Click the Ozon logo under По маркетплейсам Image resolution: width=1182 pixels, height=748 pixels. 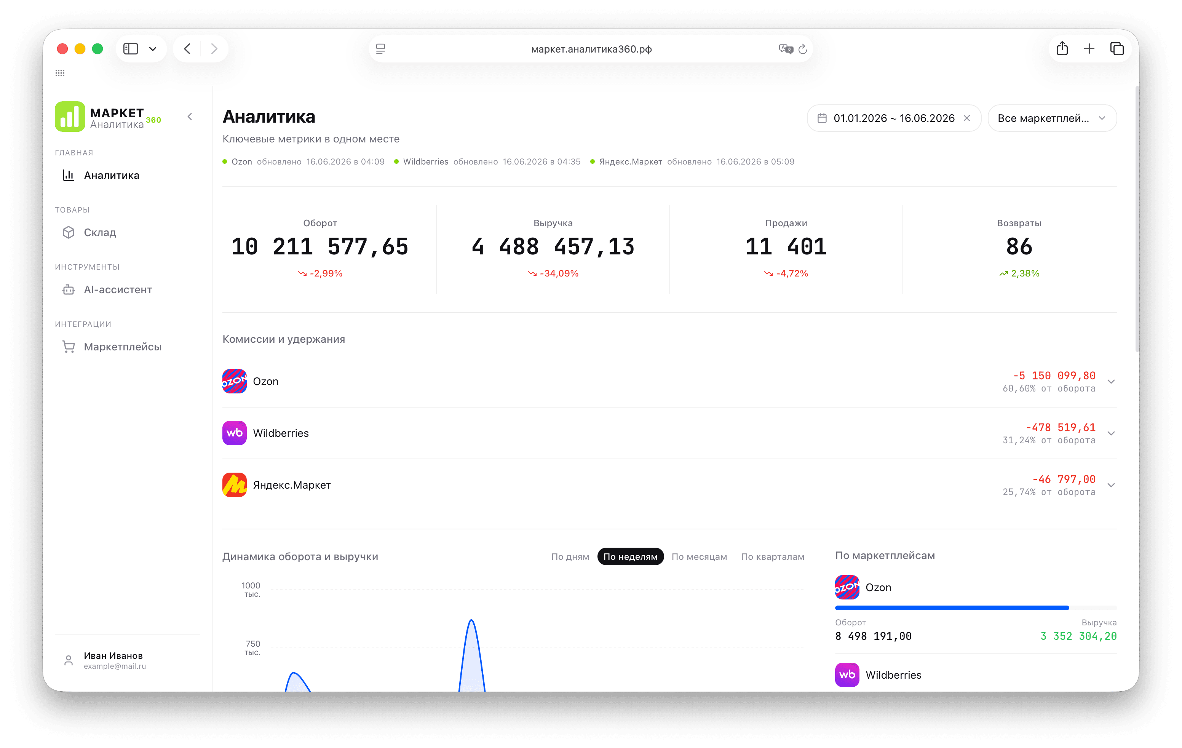pyautogui.click(x=847, y=587)
